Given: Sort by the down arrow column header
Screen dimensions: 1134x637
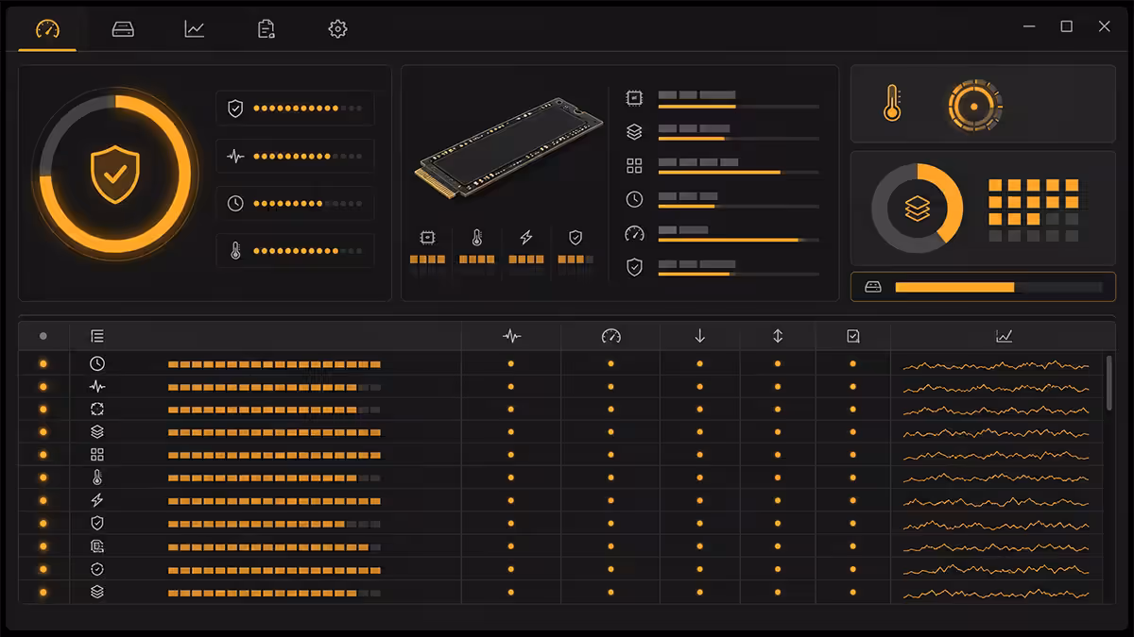Looking at the screenshot, I should click(700, 336).
